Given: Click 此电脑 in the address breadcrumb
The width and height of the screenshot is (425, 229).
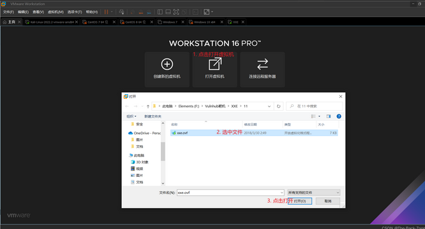Looking at the screenshot, I should coord(167,106).
